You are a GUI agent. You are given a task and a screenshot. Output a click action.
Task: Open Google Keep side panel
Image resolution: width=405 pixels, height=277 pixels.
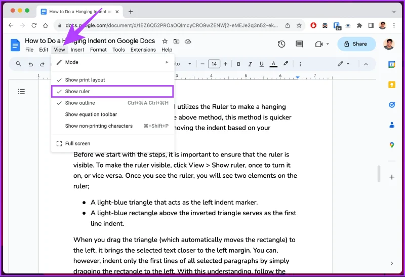click(x=391, y=85)
